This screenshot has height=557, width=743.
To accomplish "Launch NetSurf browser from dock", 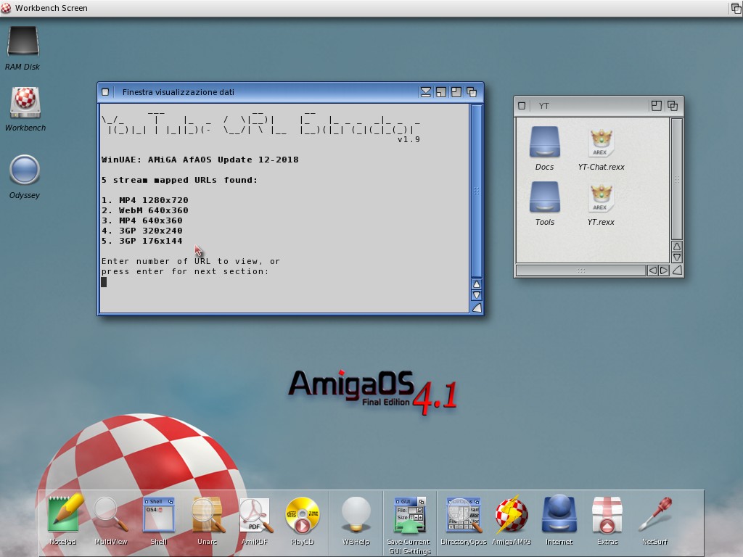I will click(x=654, y=516).
